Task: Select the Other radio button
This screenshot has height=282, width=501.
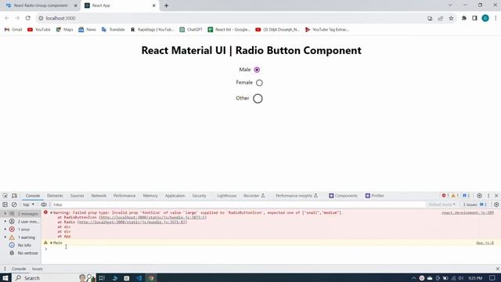Action: [258, 99]
